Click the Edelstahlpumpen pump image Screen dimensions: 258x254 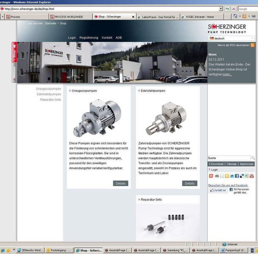166,119
